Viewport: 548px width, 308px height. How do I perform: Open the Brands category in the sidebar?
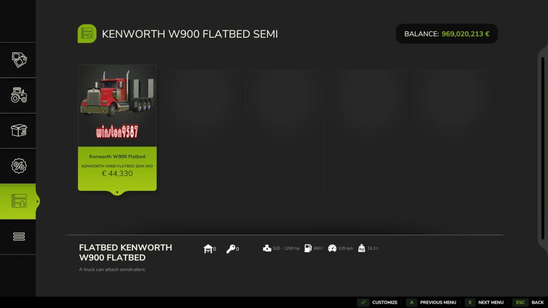(18, 60)
